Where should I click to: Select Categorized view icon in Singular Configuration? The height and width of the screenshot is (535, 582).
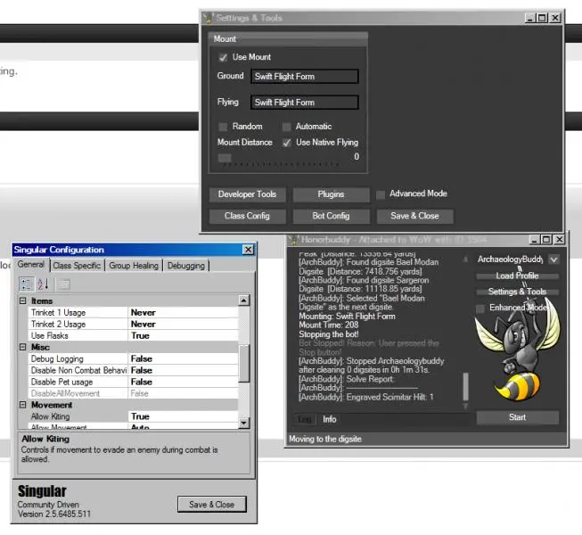(27, 284)
